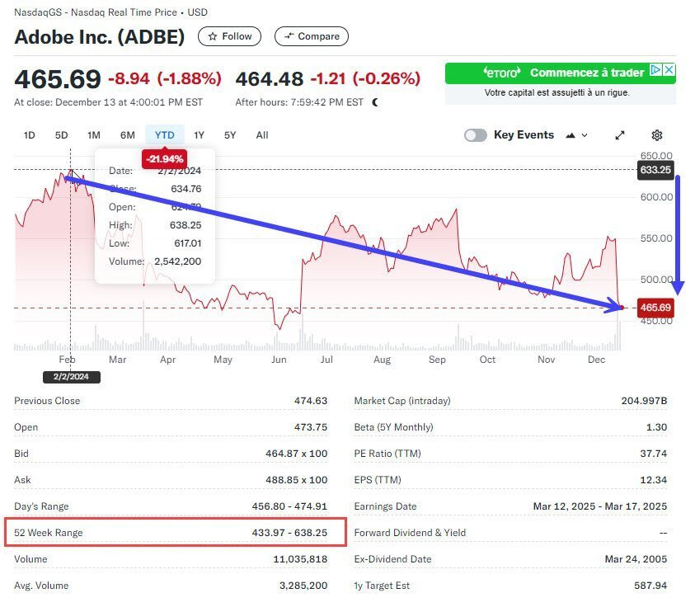This screenshot has width=695, height=607.
Task: Click the 2/2/2024 date marker on chart
Action: 72,377
